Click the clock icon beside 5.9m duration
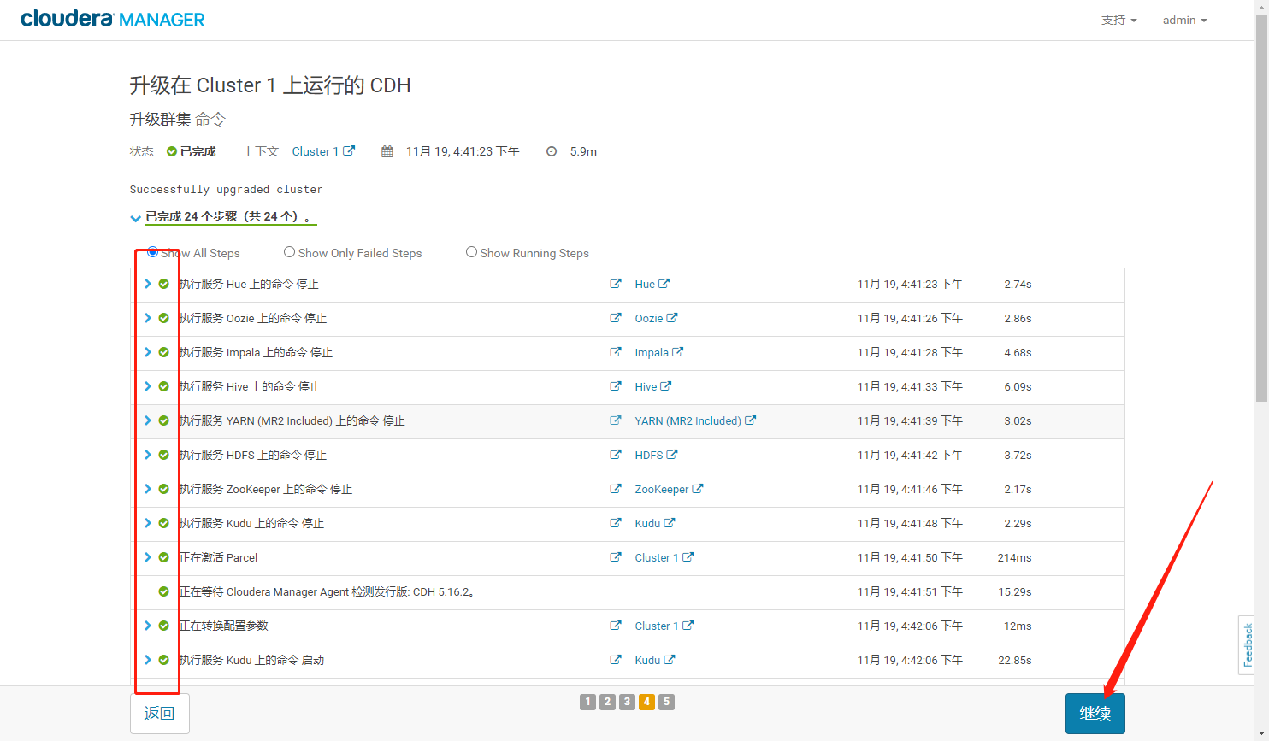Screen dimensions: 1269x741 pyautogui.click(x=552, y=151)
